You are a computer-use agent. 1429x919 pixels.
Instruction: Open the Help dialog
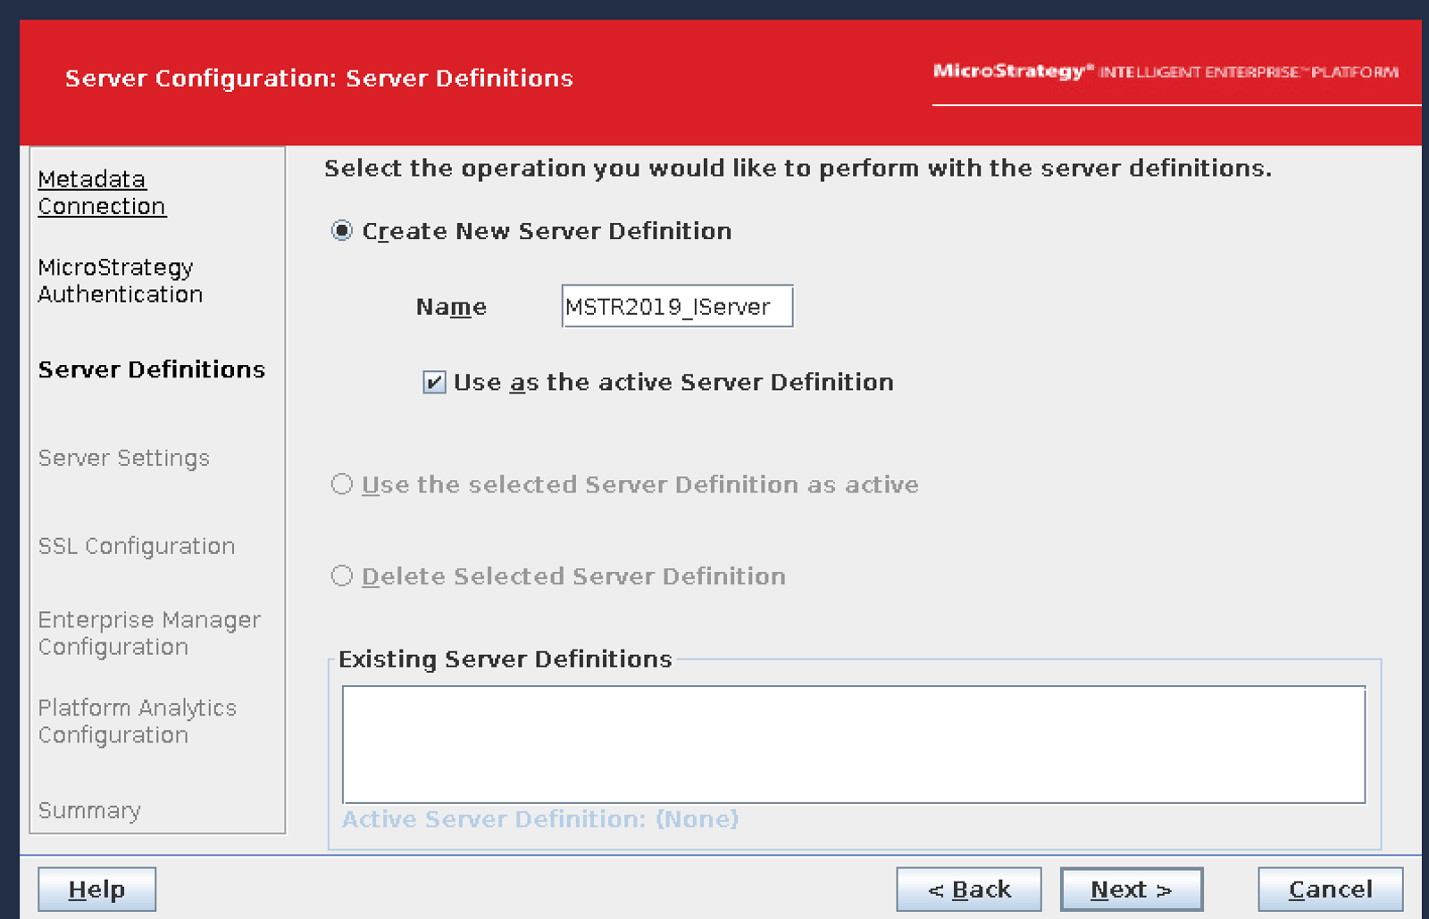(x=96, y=889)
